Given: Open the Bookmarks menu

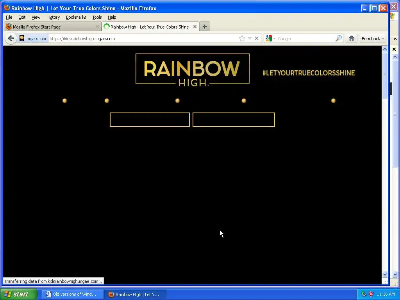Looking at the screenshot, I should pos(76,17).
